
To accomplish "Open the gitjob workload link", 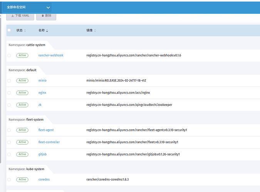I will [x=43, y=154].
